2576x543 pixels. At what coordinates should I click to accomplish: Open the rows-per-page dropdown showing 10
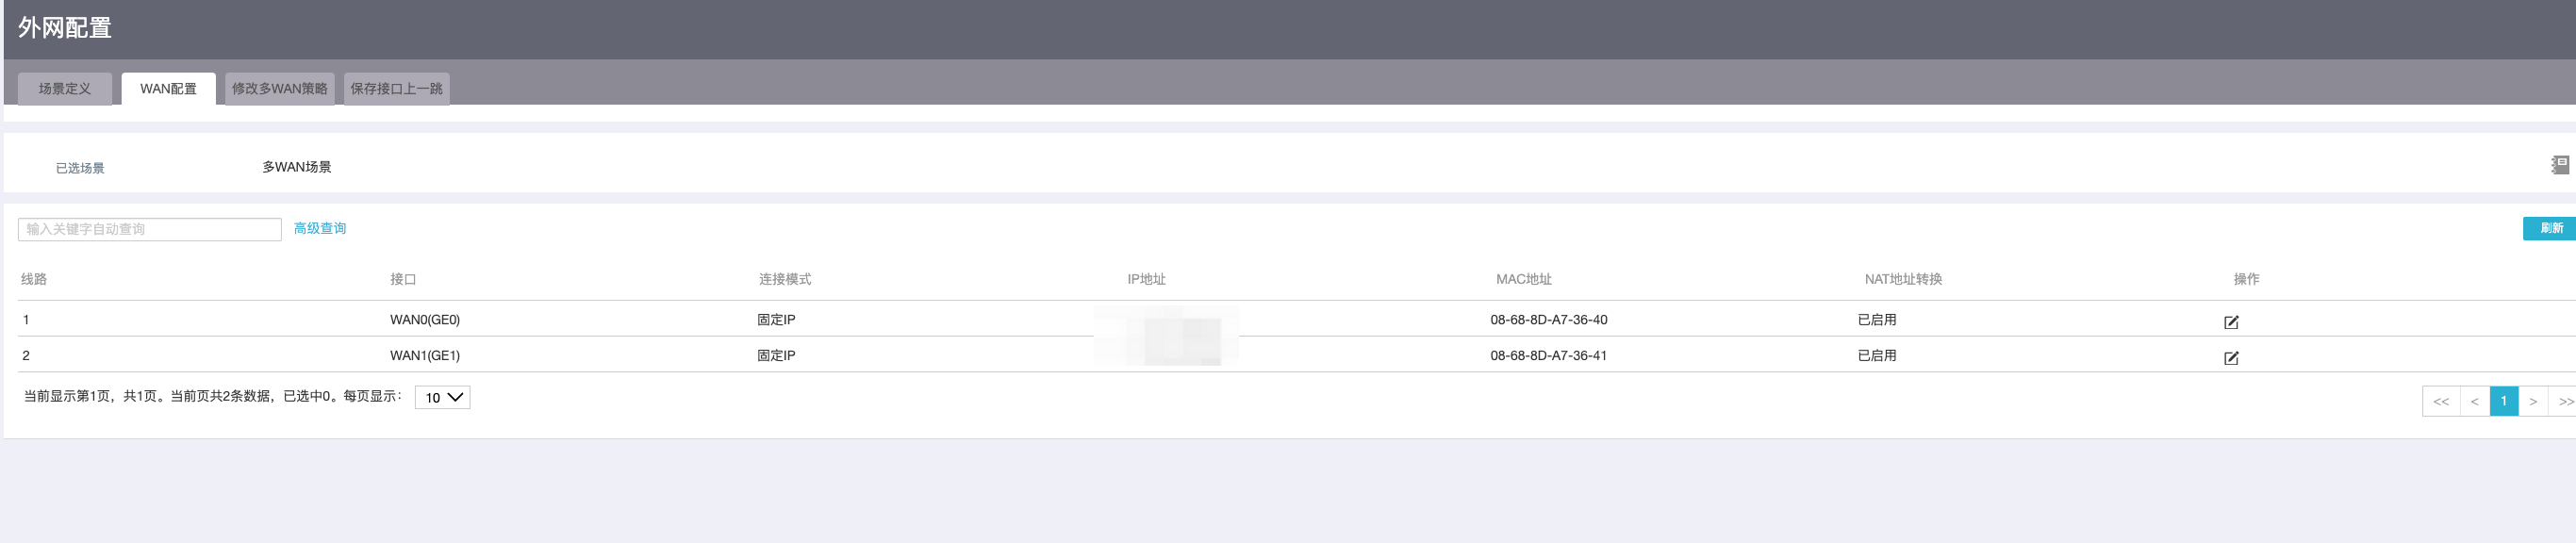coord(442,397)
